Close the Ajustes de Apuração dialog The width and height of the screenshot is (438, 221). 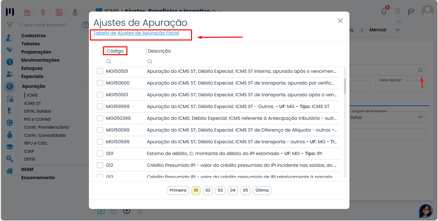click(x=340, y=21)
